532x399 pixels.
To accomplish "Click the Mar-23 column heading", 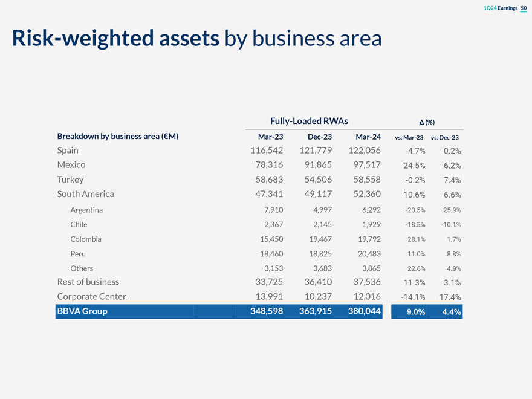I will pos(270,137).
